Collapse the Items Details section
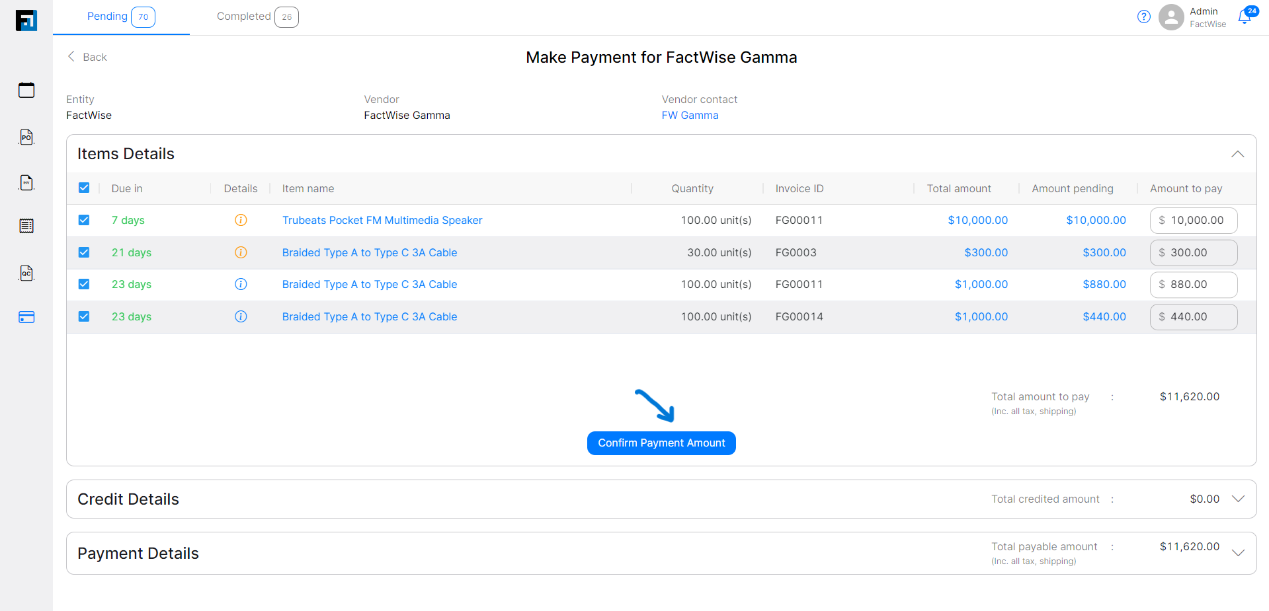This screenshot has width=1269, height=611. pyautogui.click(x=1238, y=154)
